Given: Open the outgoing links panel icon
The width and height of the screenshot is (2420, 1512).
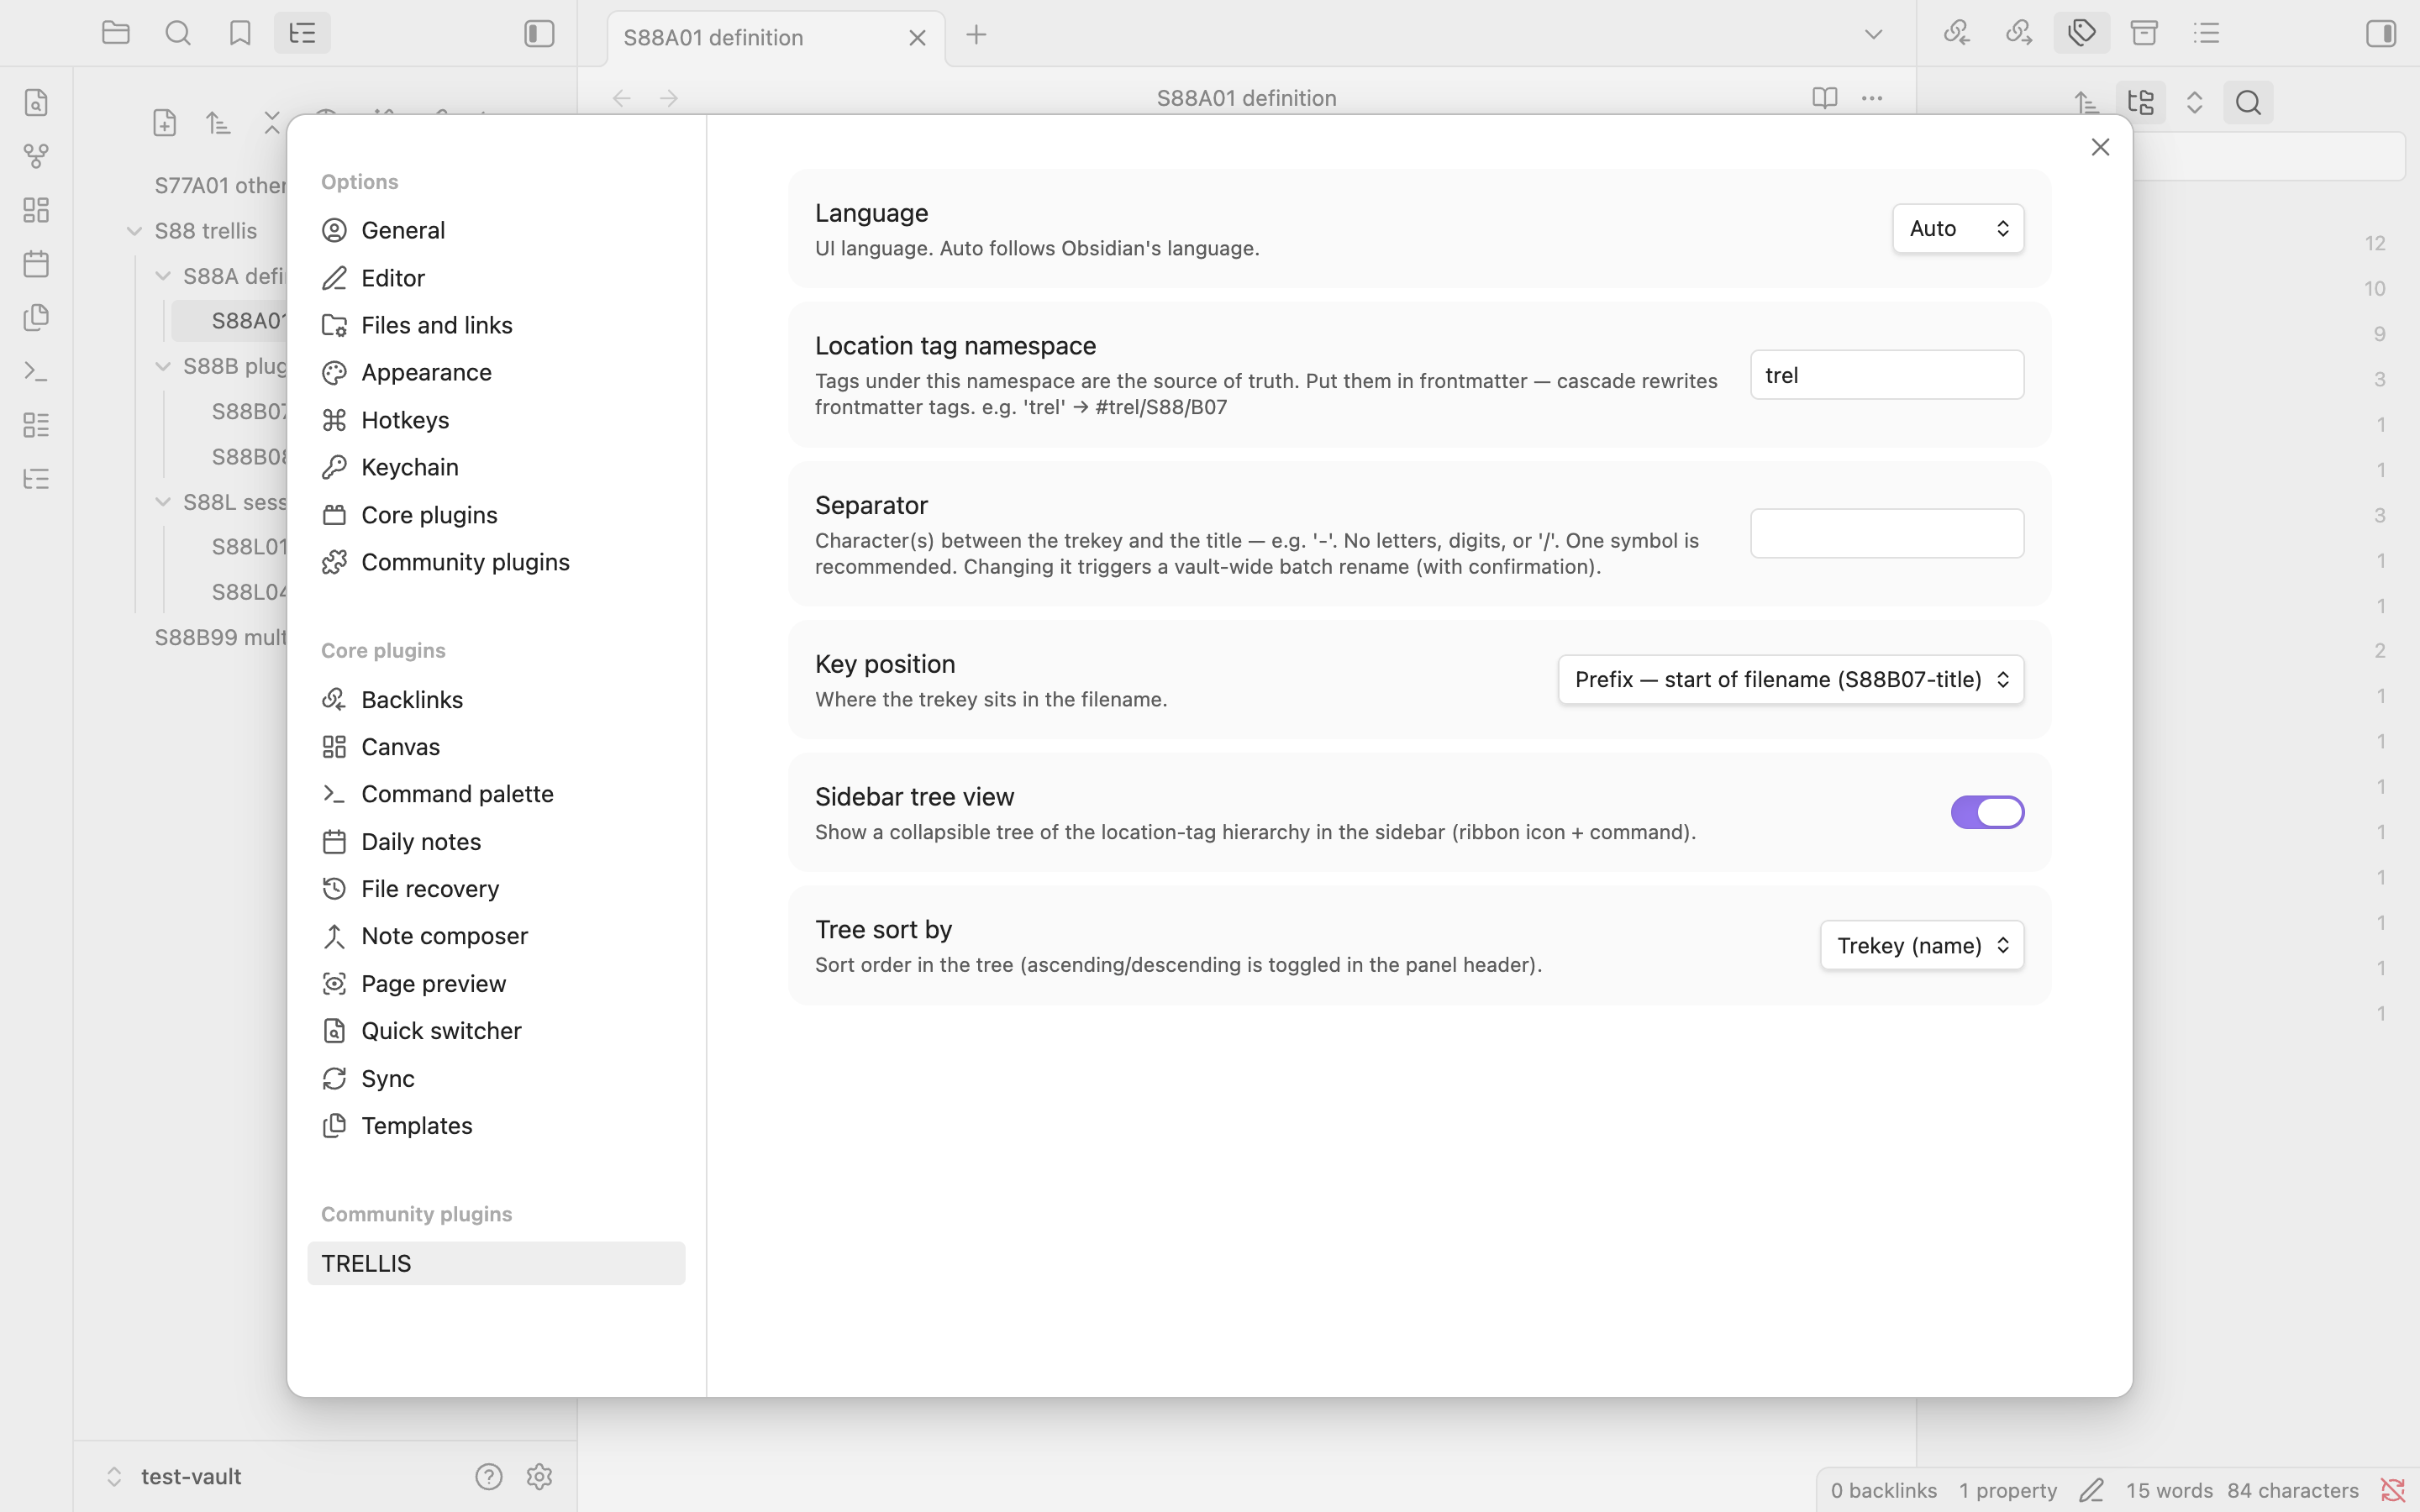Looking at the screenshot, I should [2019, 33].
